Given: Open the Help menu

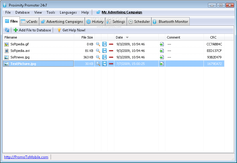Looking at the screenshot, I should 85,12.
